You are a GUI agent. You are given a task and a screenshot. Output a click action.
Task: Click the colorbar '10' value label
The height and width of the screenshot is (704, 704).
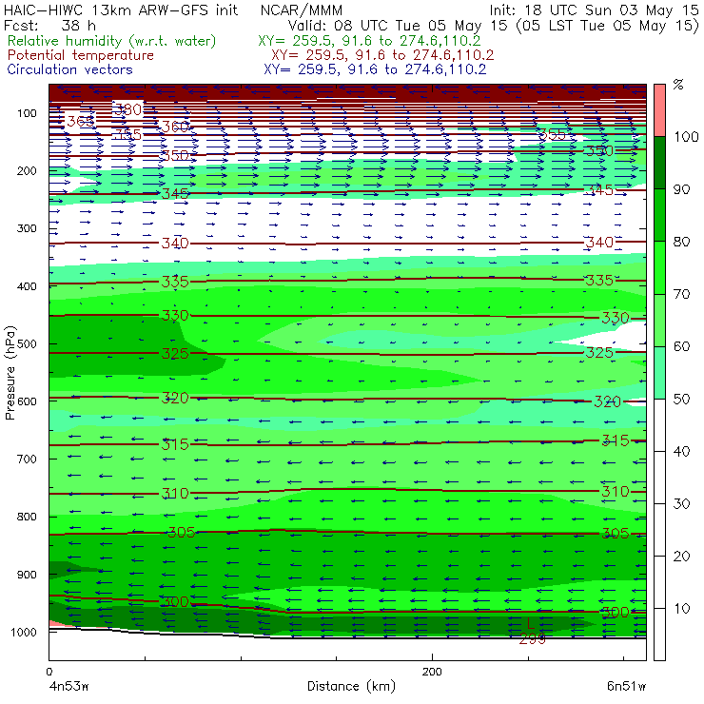(x=682, y=608)
